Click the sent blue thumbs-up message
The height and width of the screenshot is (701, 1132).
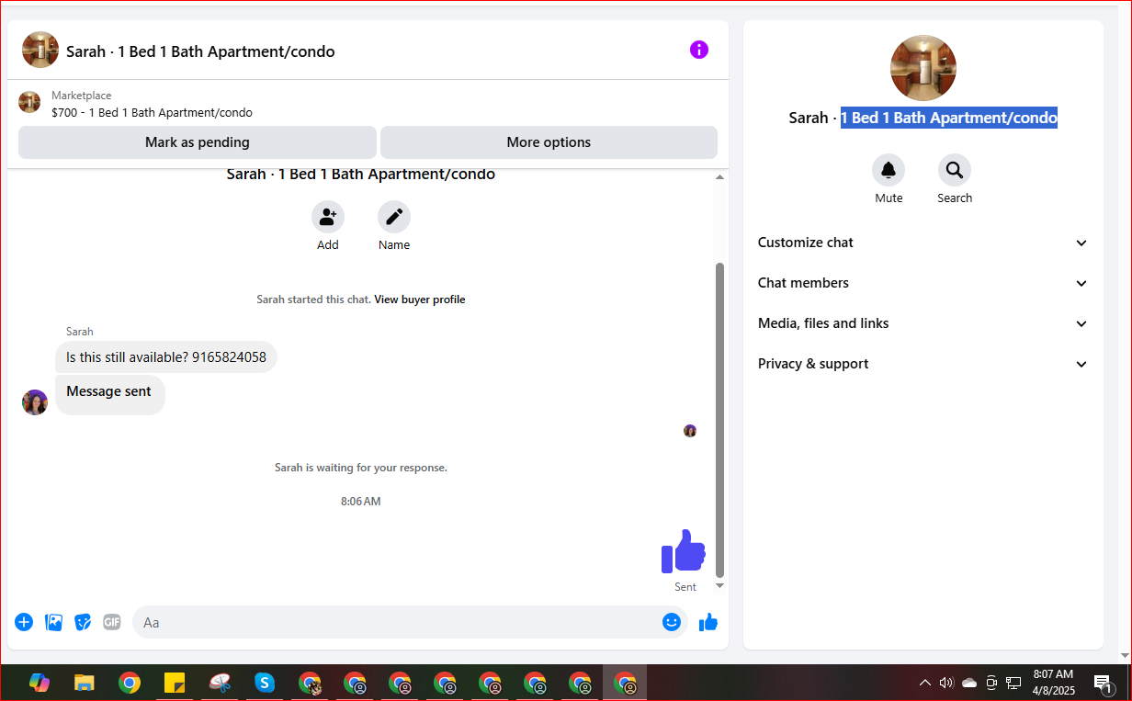(x=684, y=551)
